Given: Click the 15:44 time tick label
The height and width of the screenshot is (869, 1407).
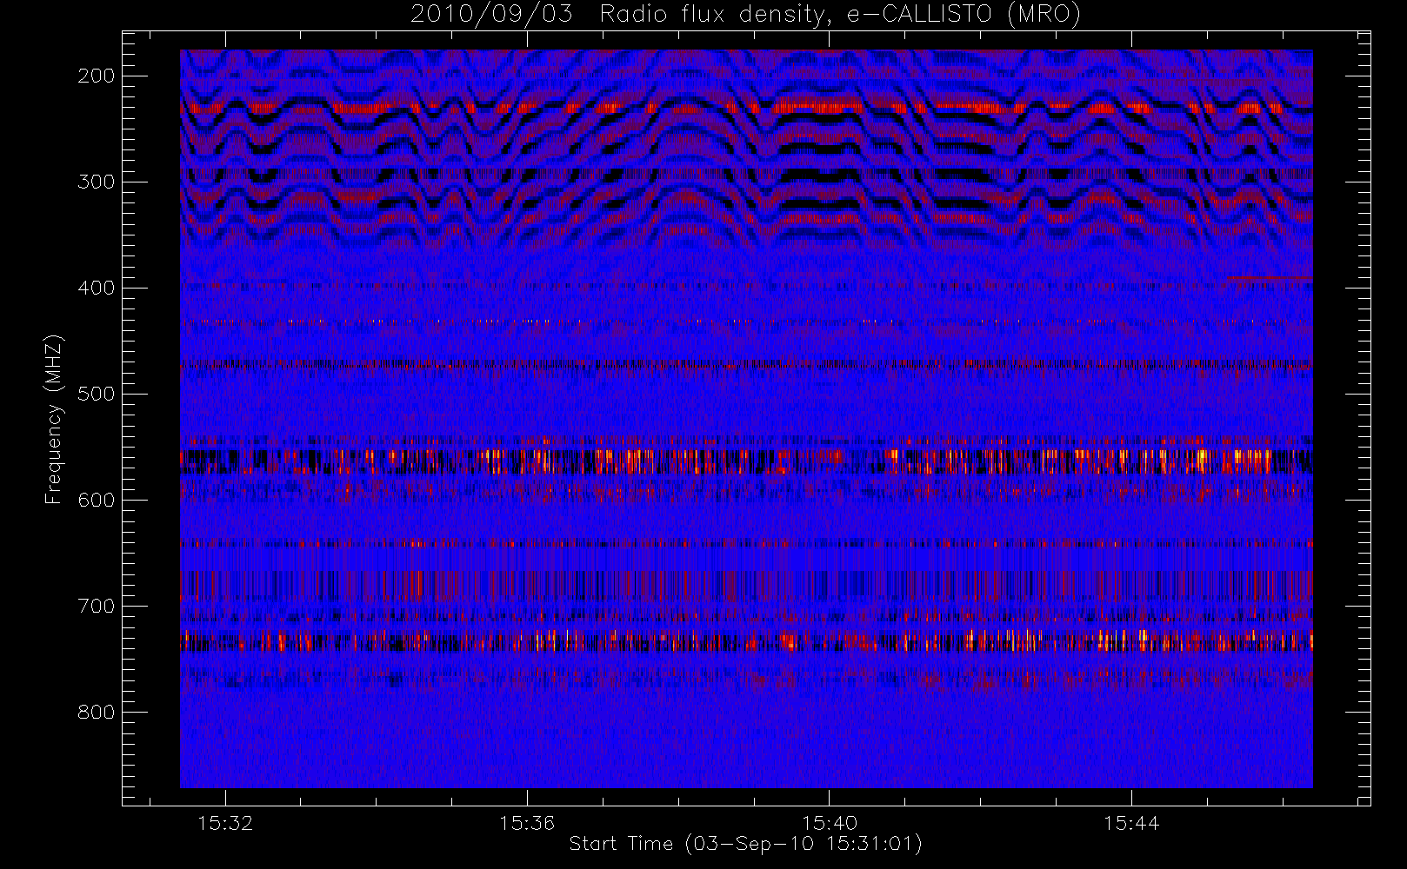Looking at the screenshot, I should (1131, 823).
